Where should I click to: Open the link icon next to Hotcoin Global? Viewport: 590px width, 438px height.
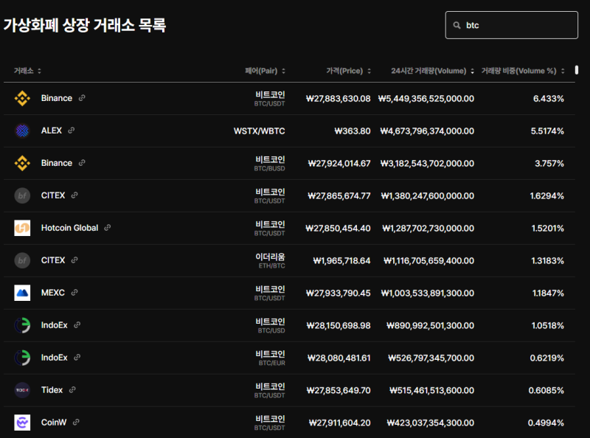pyautogui.click(x=108, y=227)
